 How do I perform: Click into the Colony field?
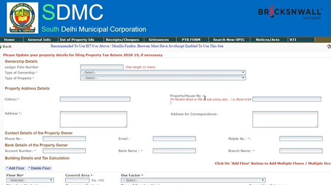point(95,99)
